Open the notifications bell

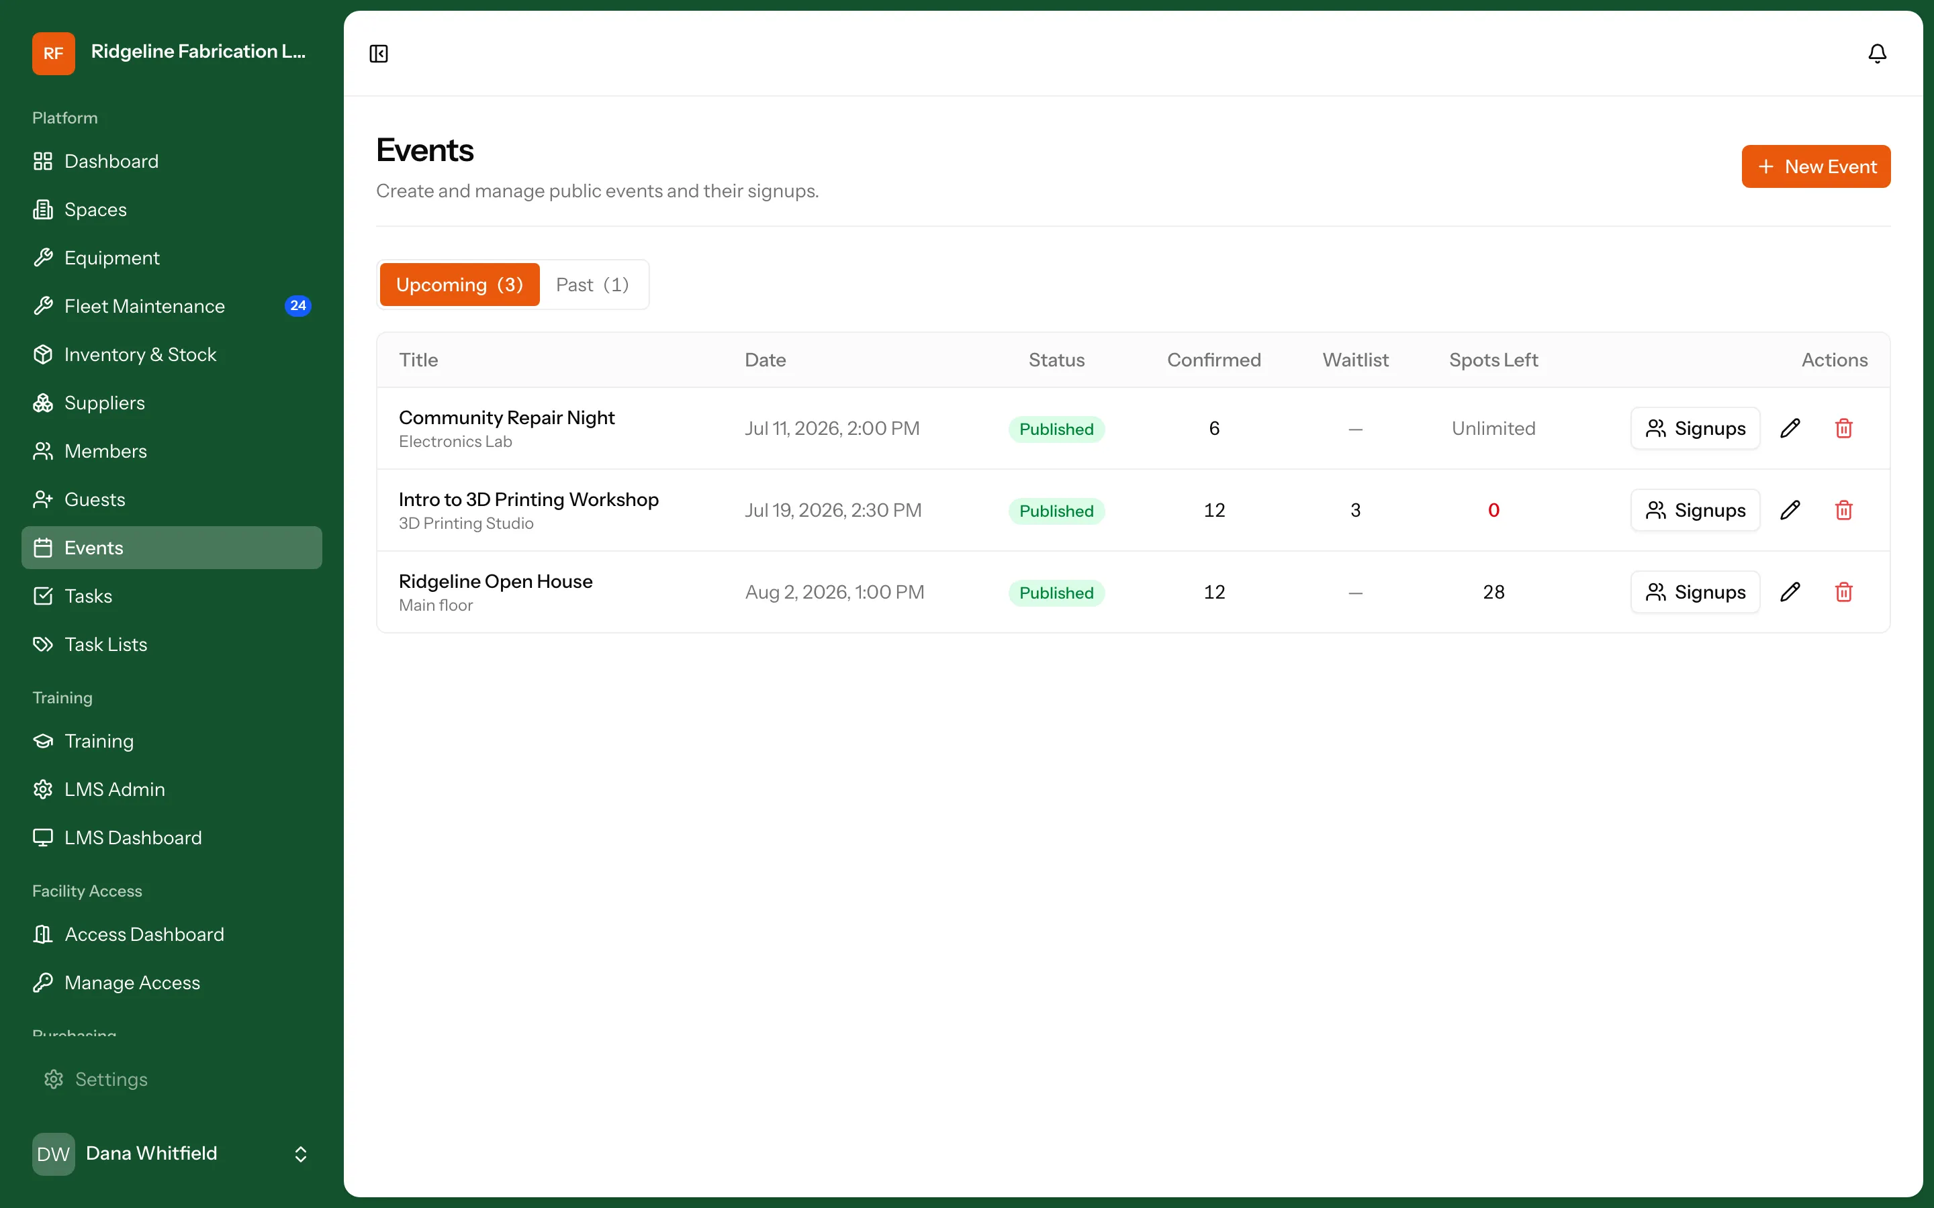click(x=1878, y=54)
